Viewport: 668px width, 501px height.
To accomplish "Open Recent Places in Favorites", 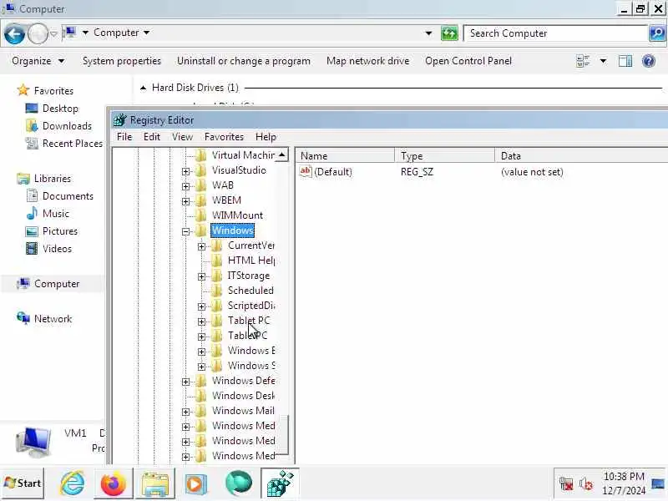I will (73, 143).
